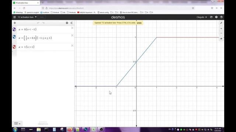Open Workout bookmarks folder
236x132 pixels.
click(x=55, y=12)
